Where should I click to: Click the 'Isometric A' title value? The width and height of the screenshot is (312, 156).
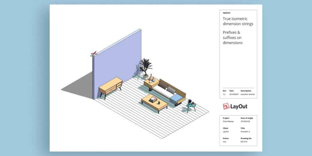(245, 132)
